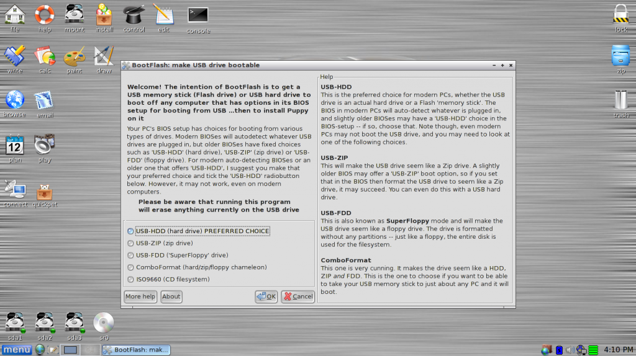Choose USB-FDD ('SuperFloppy' drive) radio button
The height and width of the screenshot is (356, 636).
pos(130,256)
